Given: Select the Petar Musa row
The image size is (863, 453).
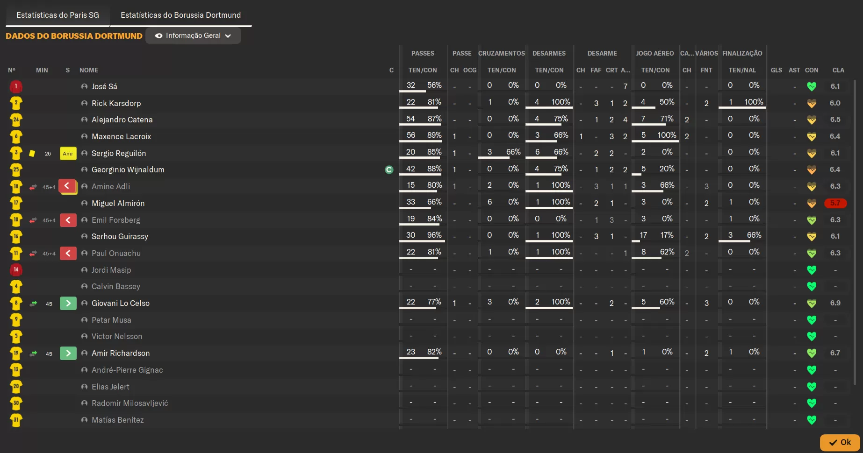Looking at the screenshot, I should 430,320.
